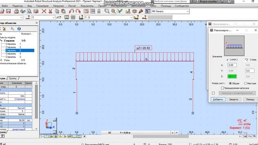Select the Местная coordinate system radio button

246,83
